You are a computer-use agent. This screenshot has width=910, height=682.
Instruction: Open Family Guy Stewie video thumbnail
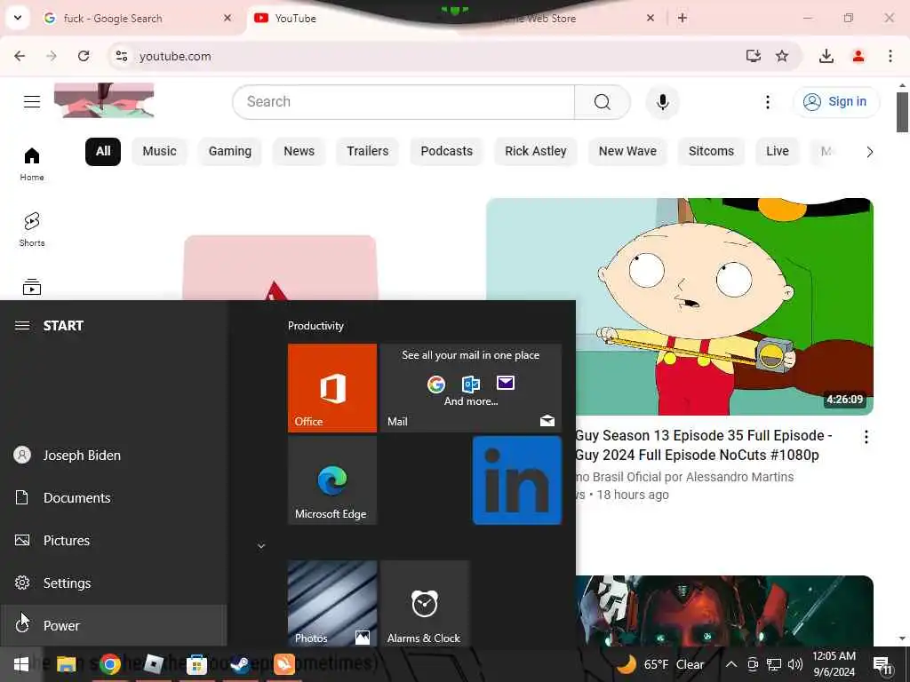point(680,306)
